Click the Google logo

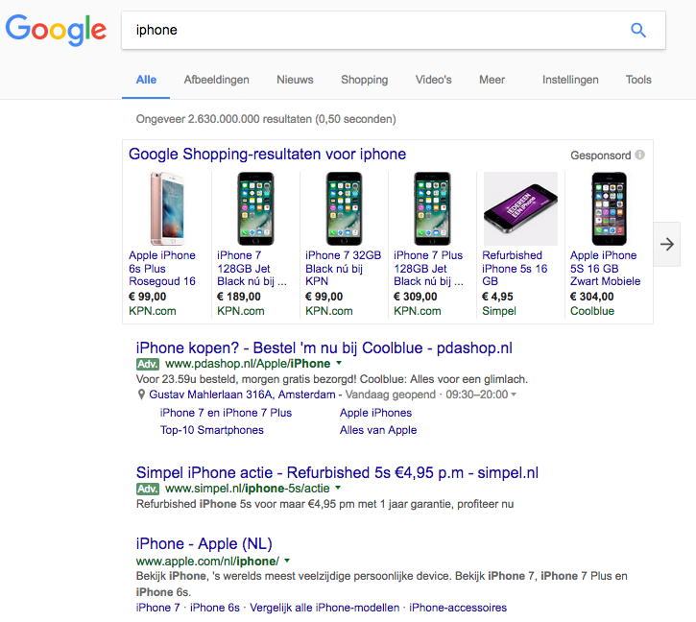56,30
